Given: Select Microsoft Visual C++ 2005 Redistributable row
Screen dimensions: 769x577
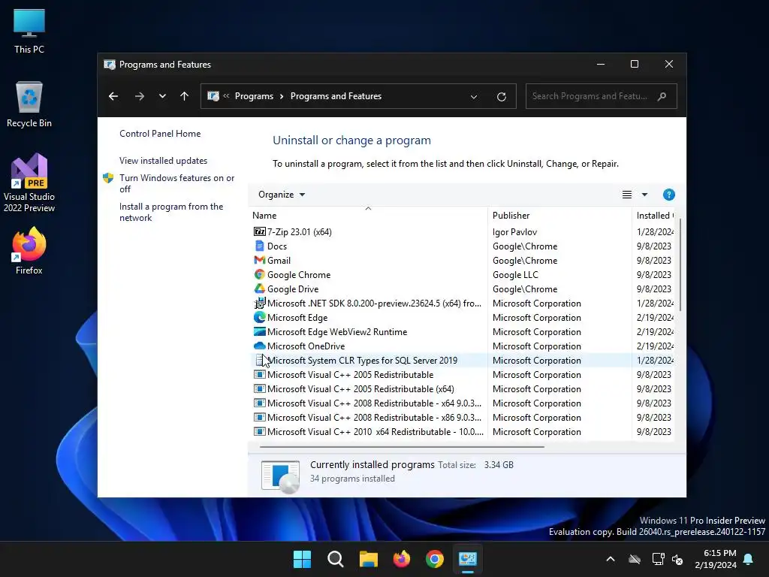Looking at the screenshot, I should coord(463,374).
